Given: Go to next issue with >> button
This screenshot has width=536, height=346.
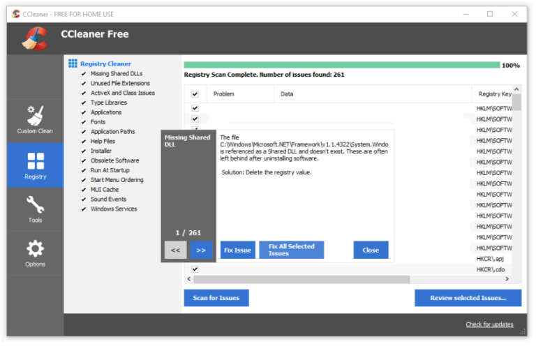Looking at the screenshot, I should [x=201, y=250].
